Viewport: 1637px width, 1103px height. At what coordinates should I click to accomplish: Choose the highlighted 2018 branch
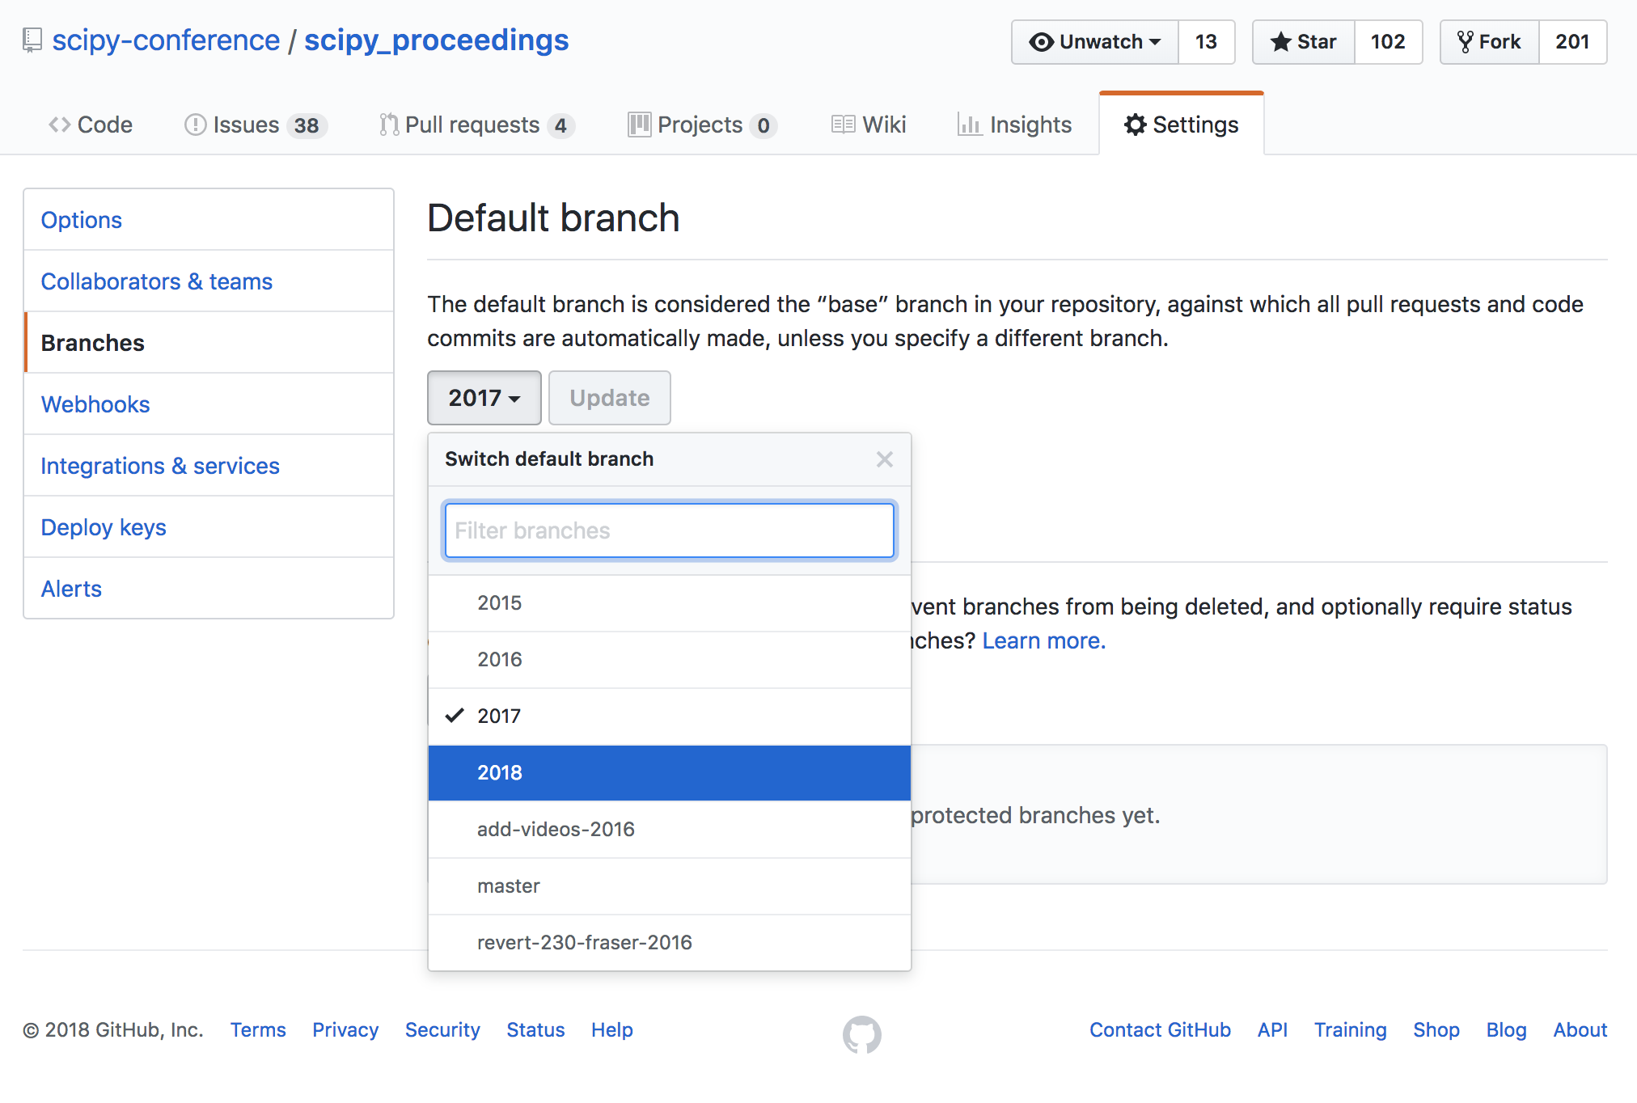click(x=670, y=773)
